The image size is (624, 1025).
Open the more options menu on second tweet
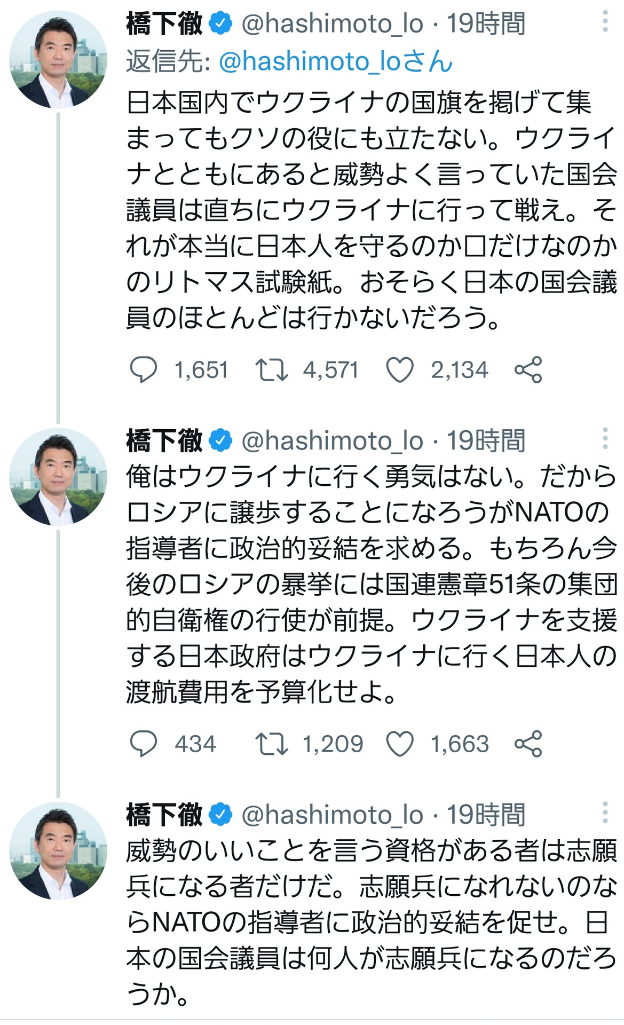[605, 438]
